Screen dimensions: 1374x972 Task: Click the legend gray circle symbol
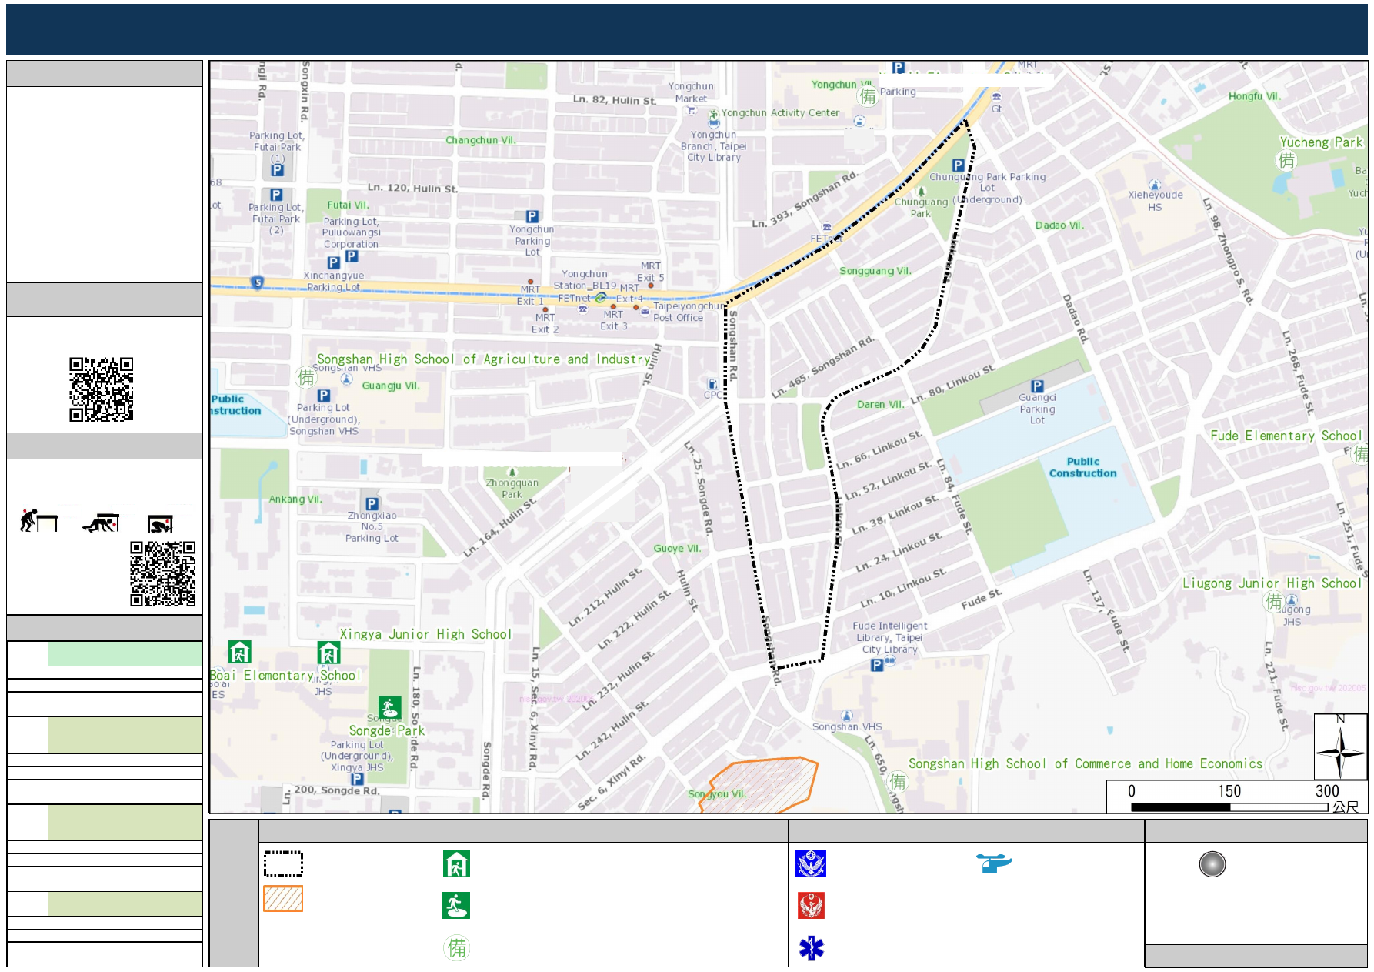(1212, 864)
